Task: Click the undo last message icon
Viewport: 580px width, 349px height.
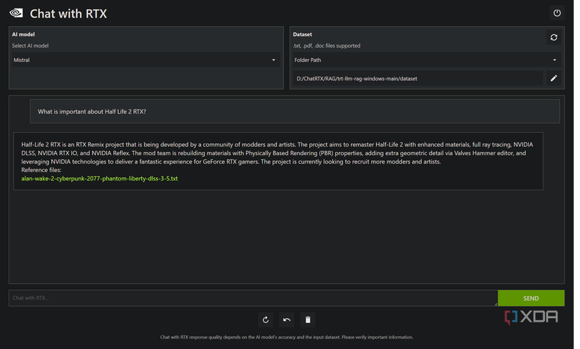Action: coord(287,320)
